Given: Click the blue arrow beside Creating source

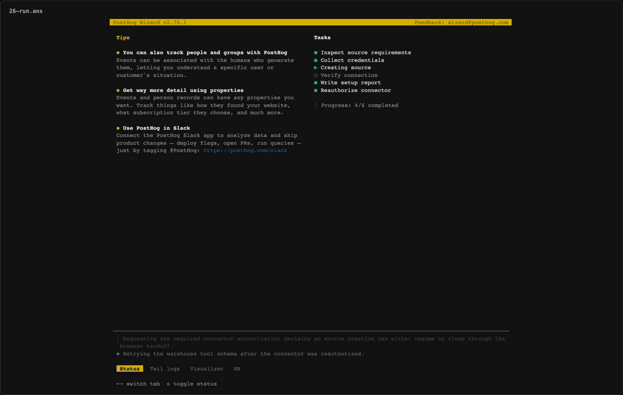Looking at the screenshot, I should (316, 68).
